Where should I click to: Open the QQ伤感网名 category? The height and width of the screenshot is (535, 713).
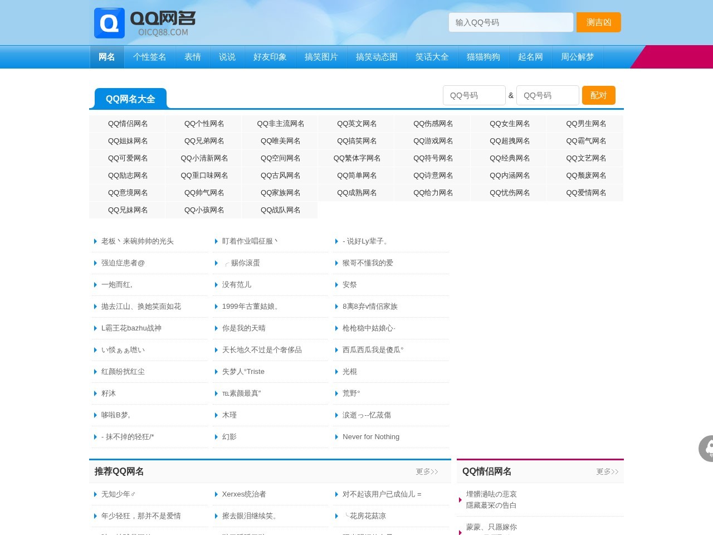(x=433, y=124)
